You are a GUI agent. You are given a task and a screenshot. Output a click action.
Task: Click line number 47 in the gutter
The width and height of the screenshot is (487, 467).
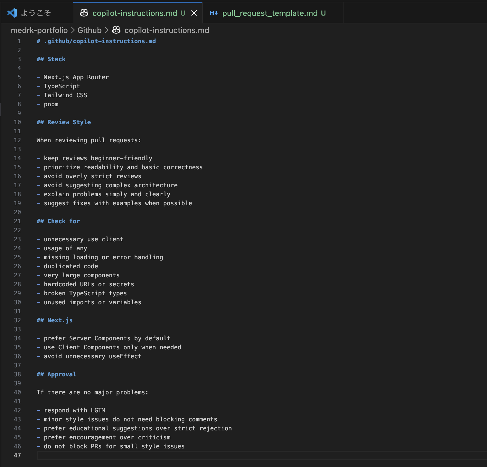pyautogui.click(x=17, y=455)
